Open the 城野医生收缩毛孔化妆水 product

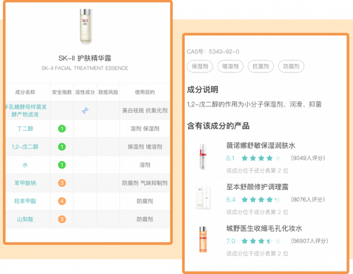pyautogui.click(x=264, y=229)
